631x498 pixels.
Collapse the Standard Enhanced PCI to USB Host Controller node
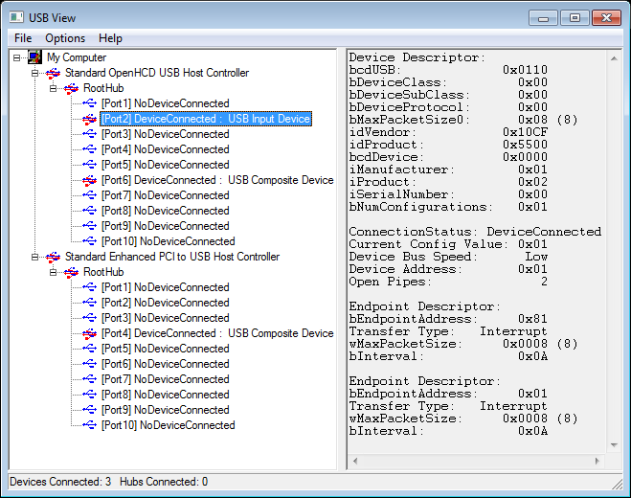pyautogui.click(x=35, y=257)
